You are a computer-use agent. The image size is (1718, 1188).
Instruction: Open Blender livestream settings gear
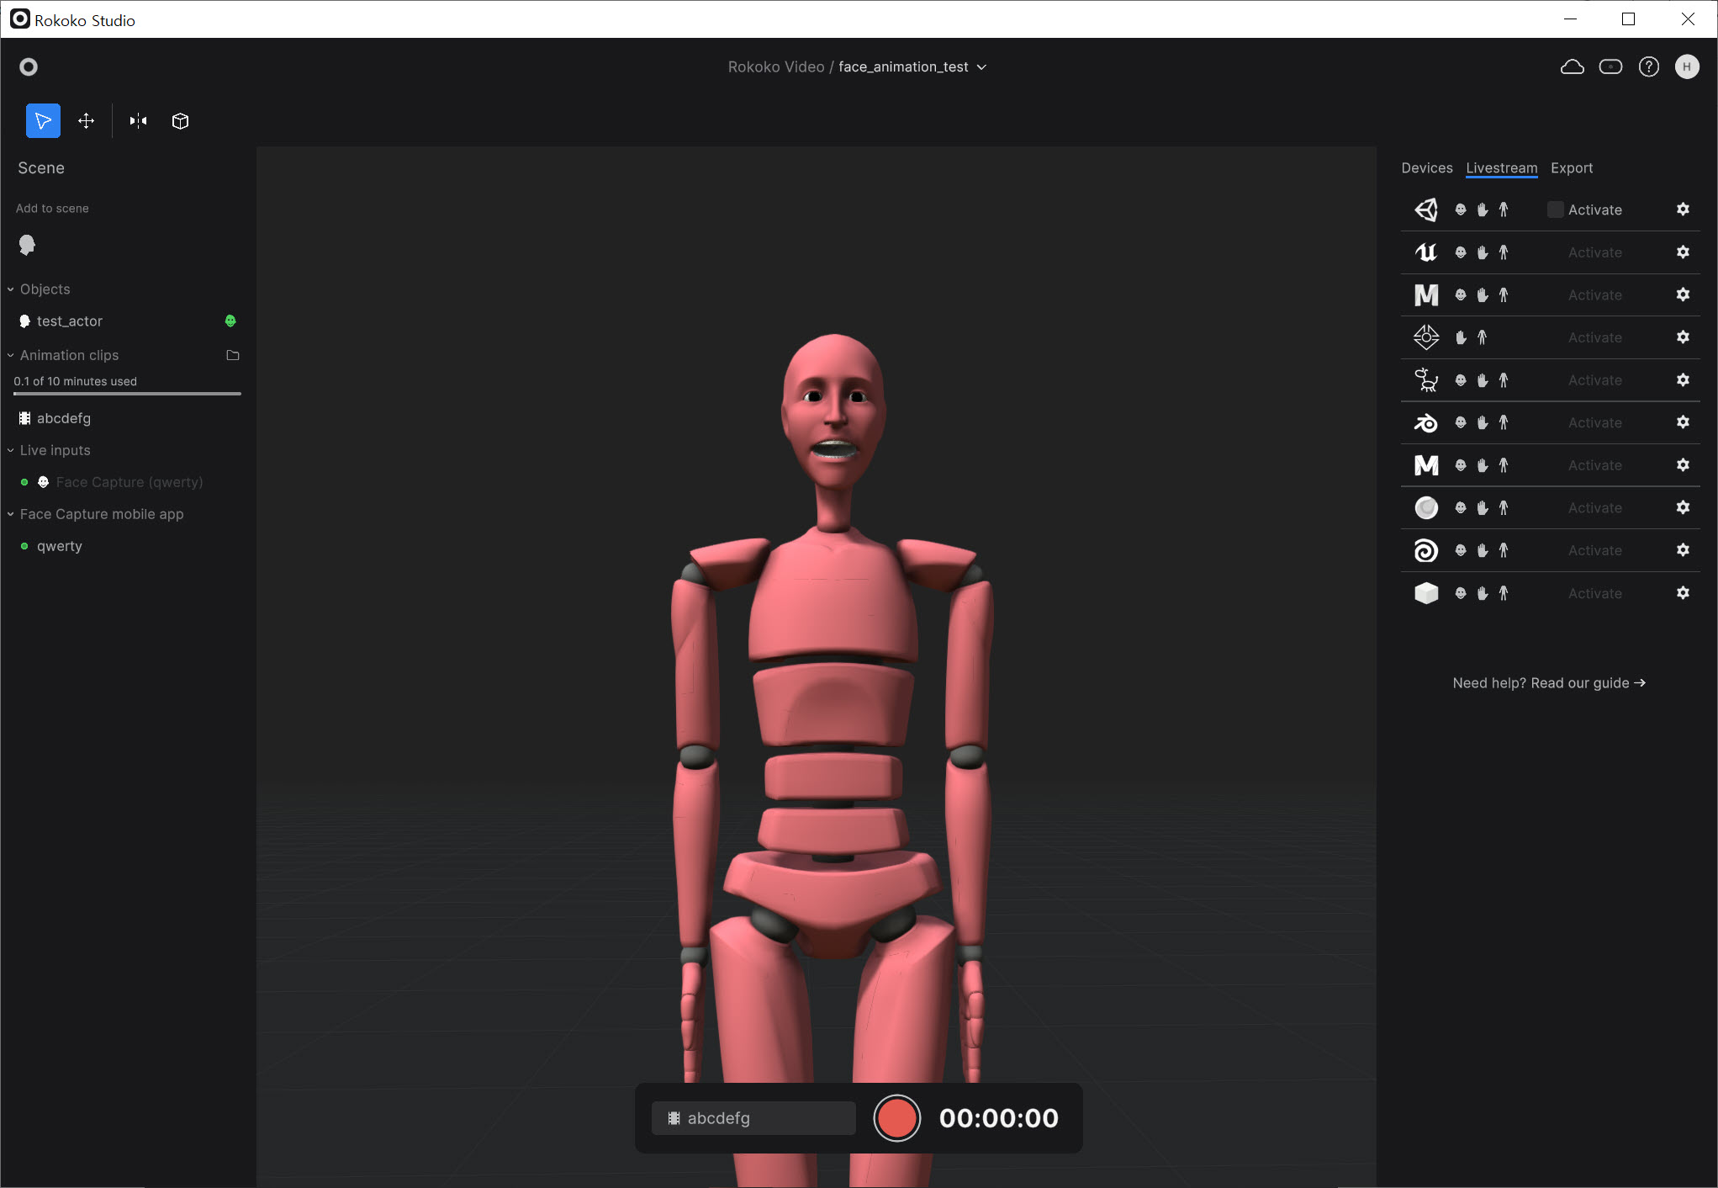coord(1683,422)
